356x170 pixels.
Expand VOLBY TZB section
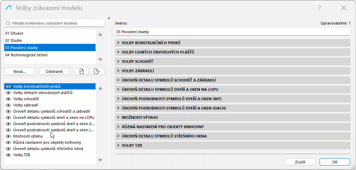tap(233, 145)
